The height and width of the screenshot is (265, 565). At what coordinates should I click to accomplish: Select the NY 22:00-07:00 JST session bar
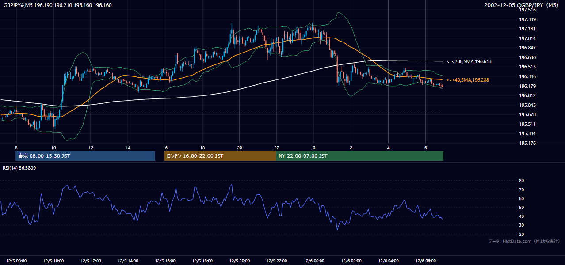click(x=359, y=156)
